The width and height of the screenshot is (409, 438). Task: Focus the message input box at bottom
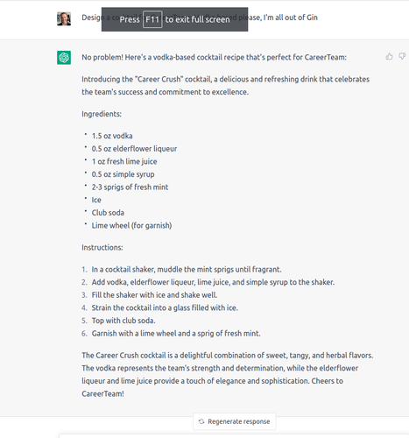tap(234, 435)
